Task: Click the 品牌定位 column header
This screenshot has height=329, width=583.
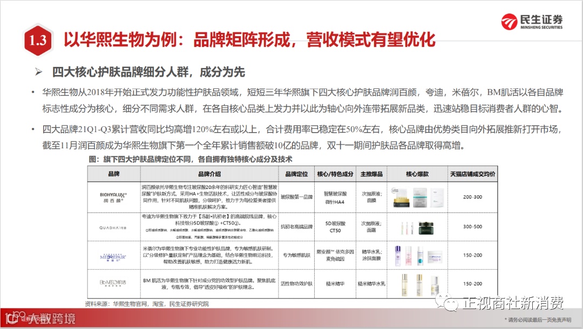Action: point(296,174)
